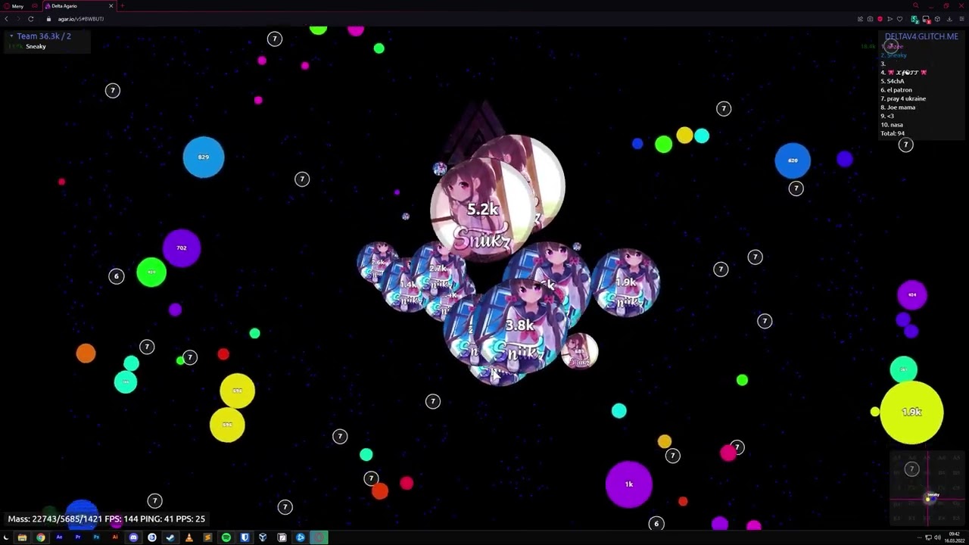Switch to the Delta Agario tab
Viewport: 969px width, 545px height.
(x=79, y=6)
